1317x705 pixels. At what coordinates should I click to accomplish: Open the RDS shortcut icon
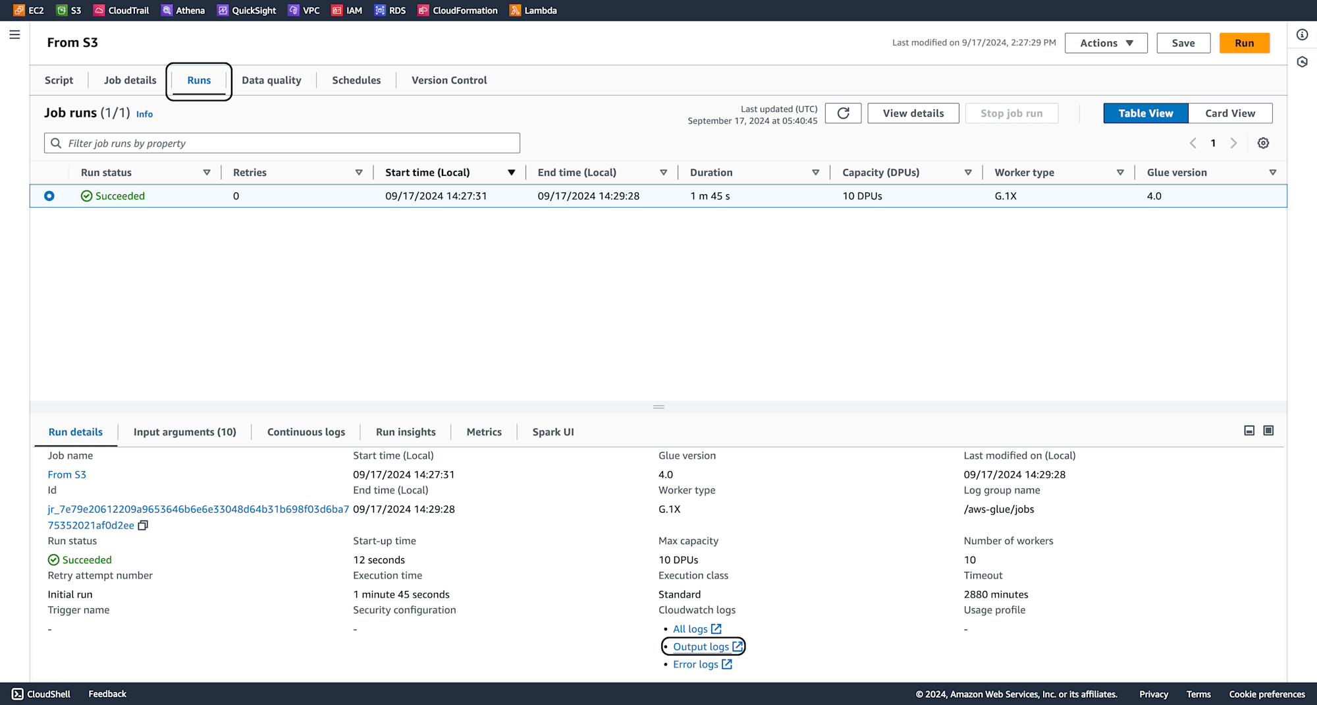tap(380, 11)
